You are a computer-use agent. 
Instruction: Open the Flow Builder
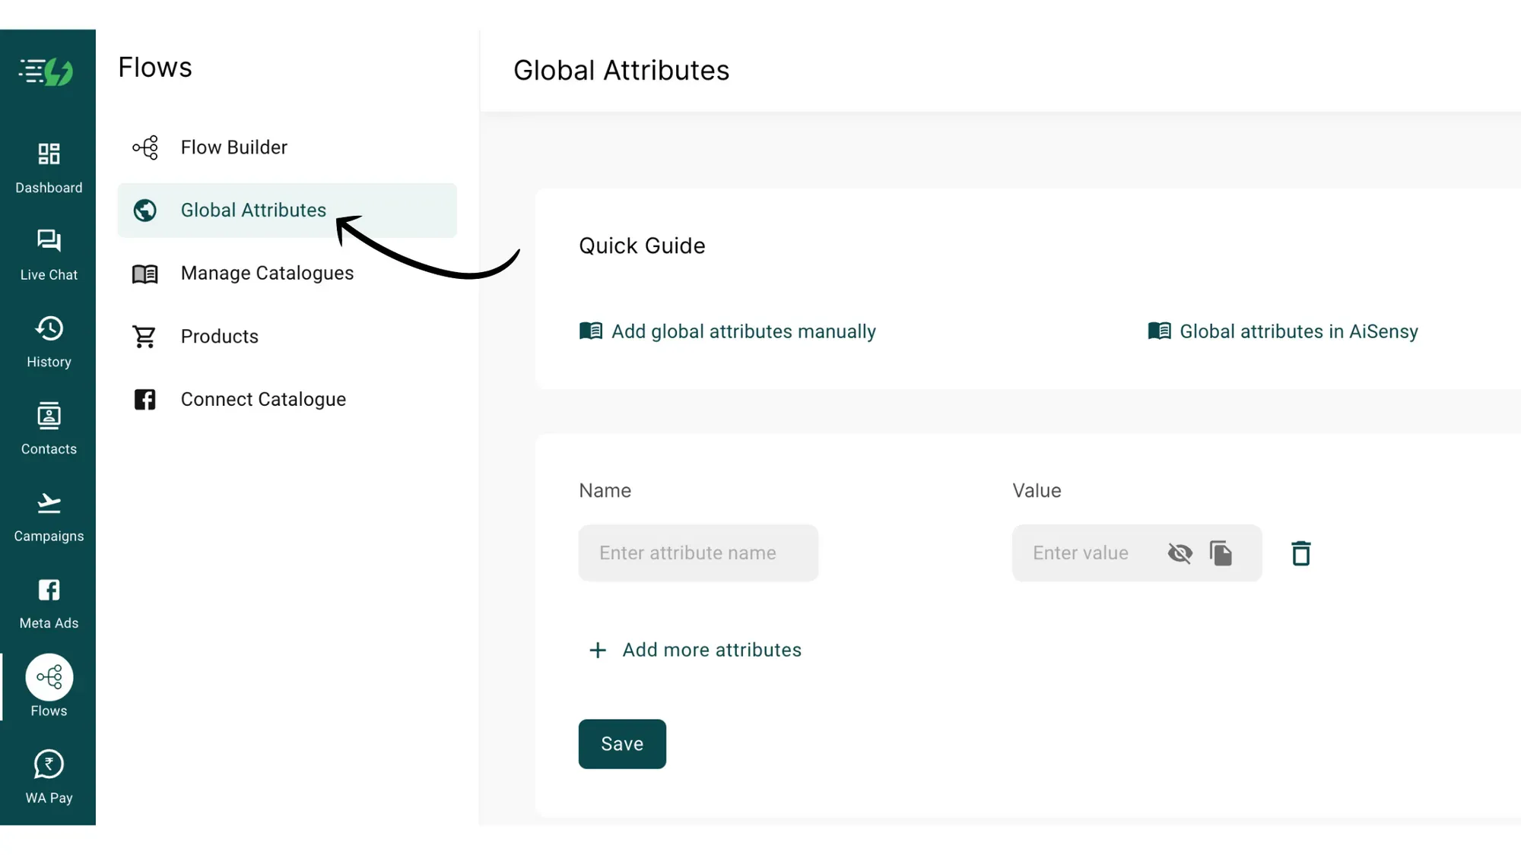(233, 147)
